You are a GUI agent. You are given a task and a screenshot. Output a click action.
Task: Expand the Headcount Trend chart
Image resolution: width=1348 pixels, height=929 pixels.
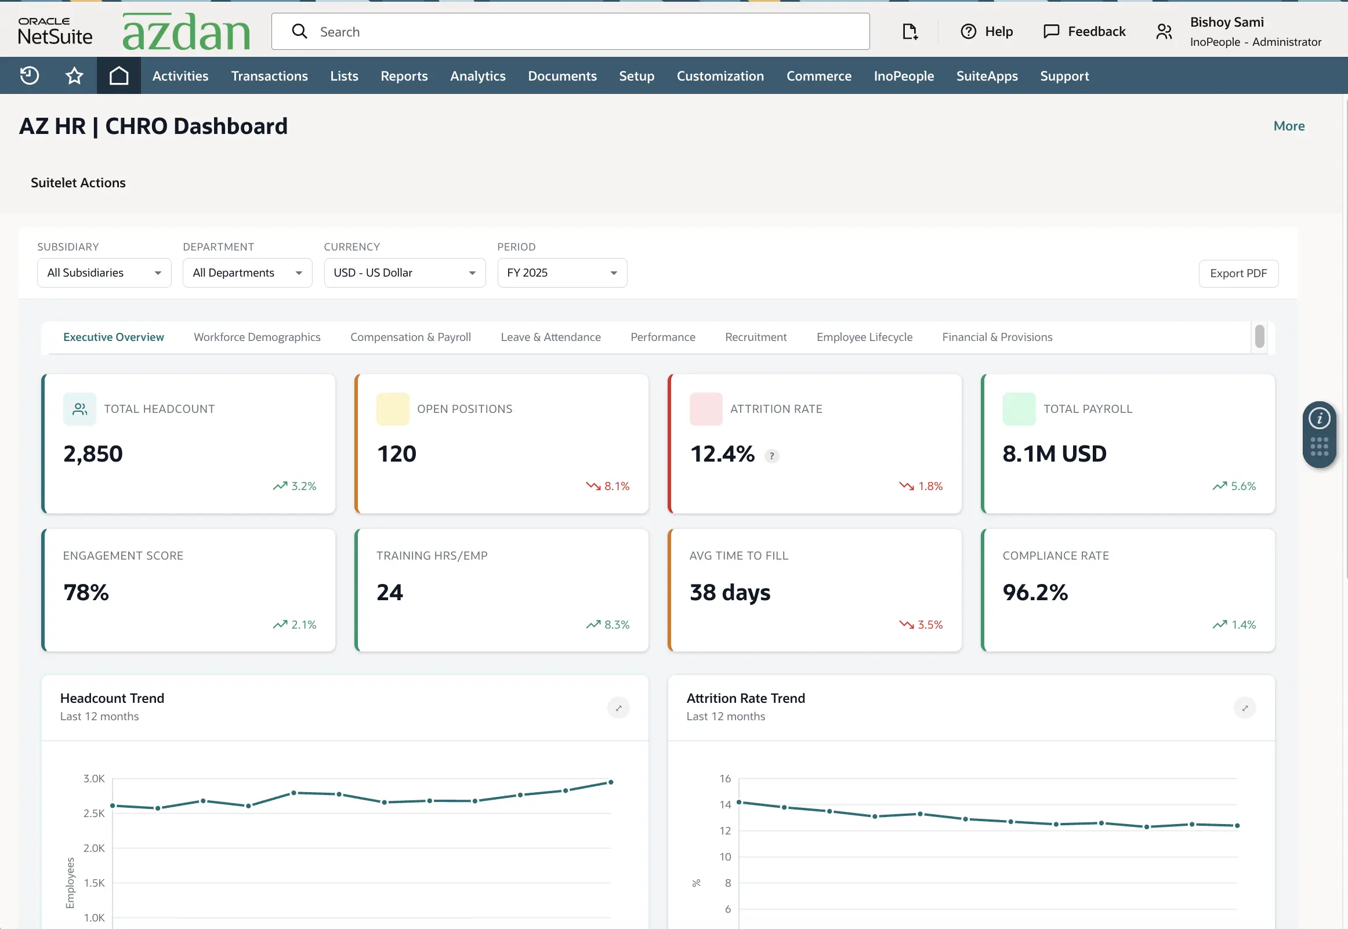pos(619,708)
